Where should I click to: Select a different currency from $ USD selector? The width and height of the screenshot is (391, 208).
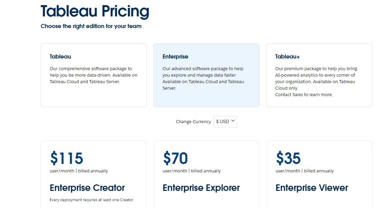click(225, 121)
